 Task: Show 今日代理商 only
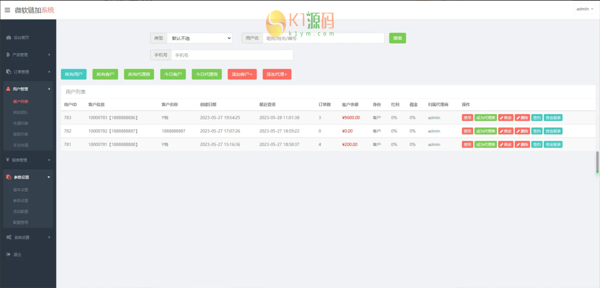(207, 74)
